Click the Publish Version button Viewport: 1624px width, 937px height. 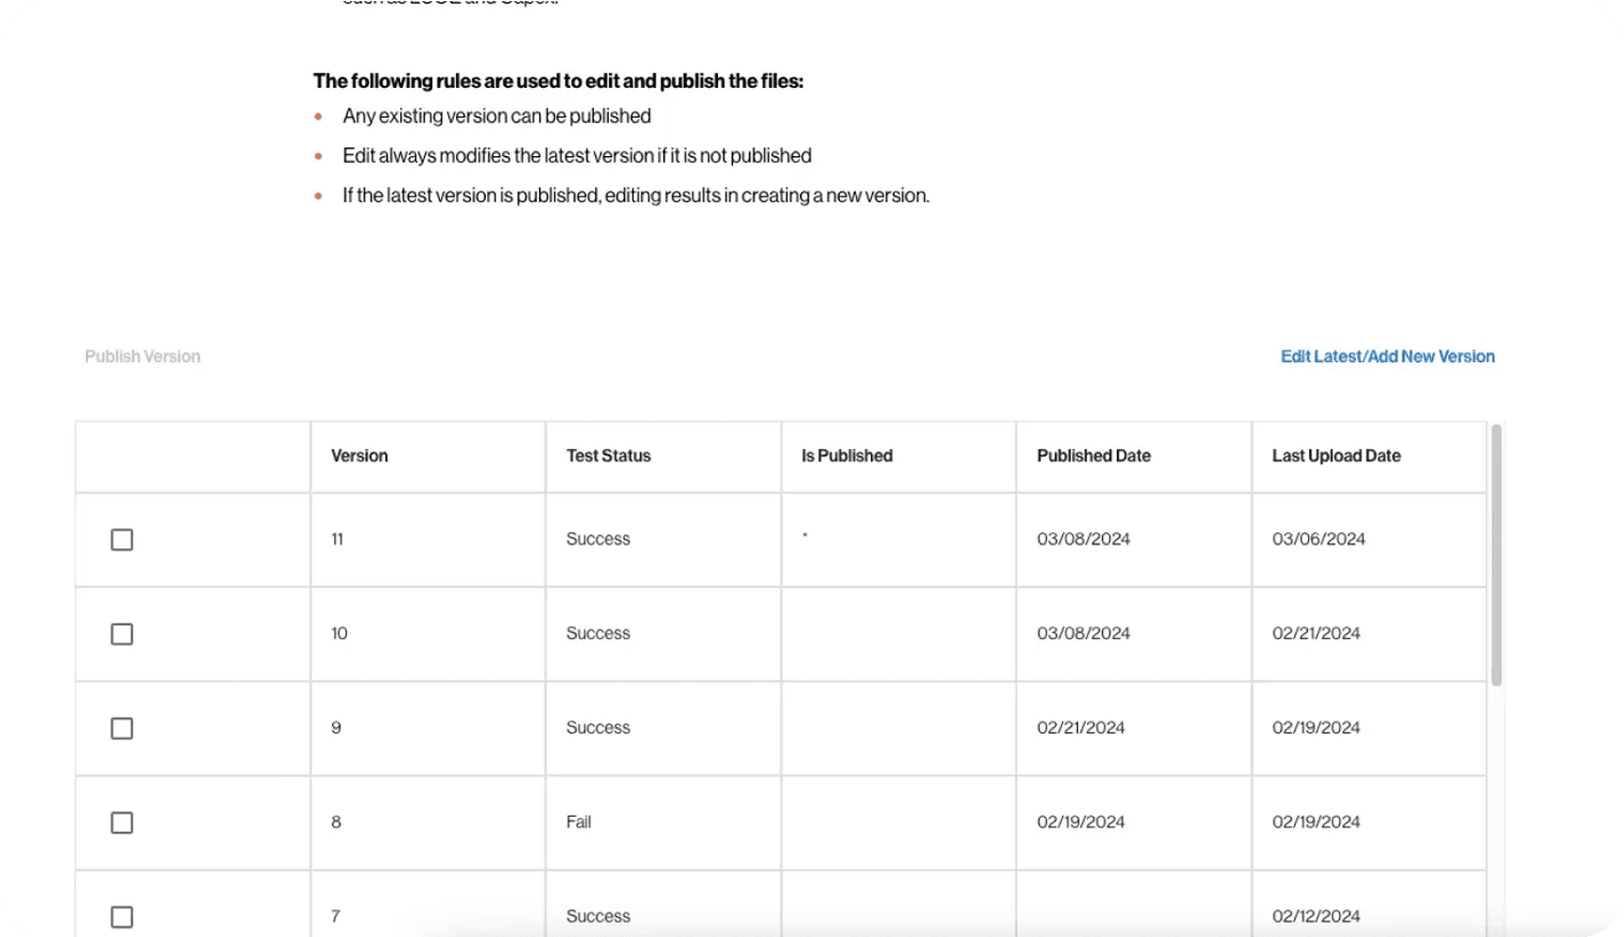click(x=143, y=356)
